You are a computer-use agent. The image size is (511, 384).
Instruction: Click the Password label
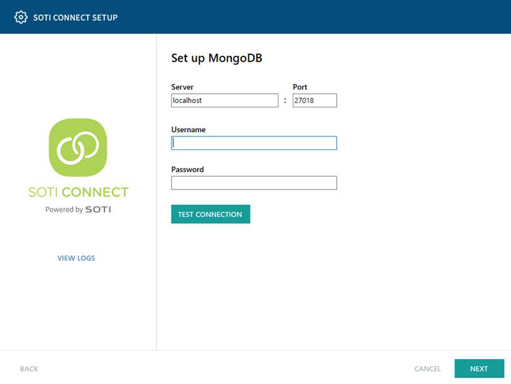tap(187, 170)
